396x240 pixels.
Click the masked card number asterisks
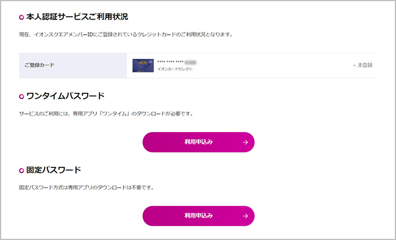click(x=170, y=62)
